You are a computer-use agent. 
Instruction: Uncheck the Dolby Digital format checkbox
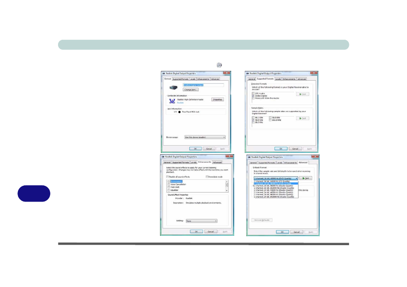click(253, 96)
